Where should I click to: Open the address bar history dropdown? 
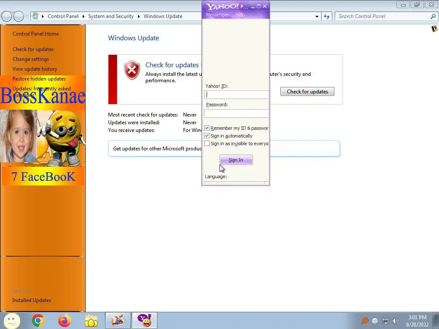(x=317, y=17)
